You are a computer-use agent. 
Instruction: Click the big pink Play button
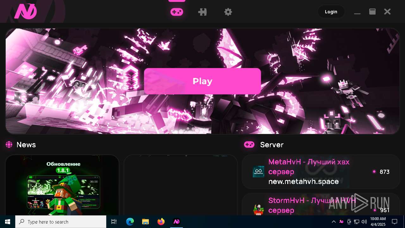[202, 81]
